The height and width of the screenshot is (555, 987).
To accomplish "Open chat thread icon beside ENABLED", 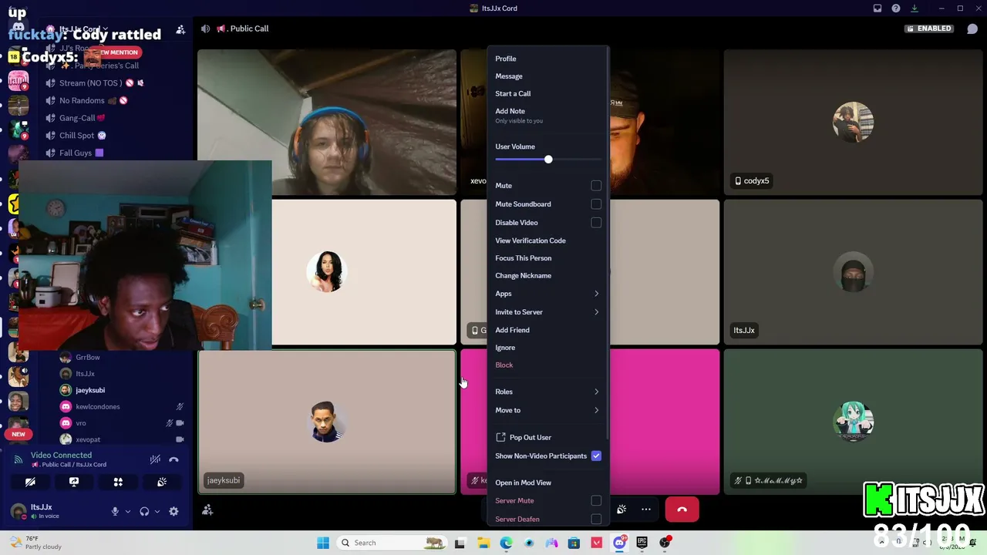I will [x=972, y=29].
